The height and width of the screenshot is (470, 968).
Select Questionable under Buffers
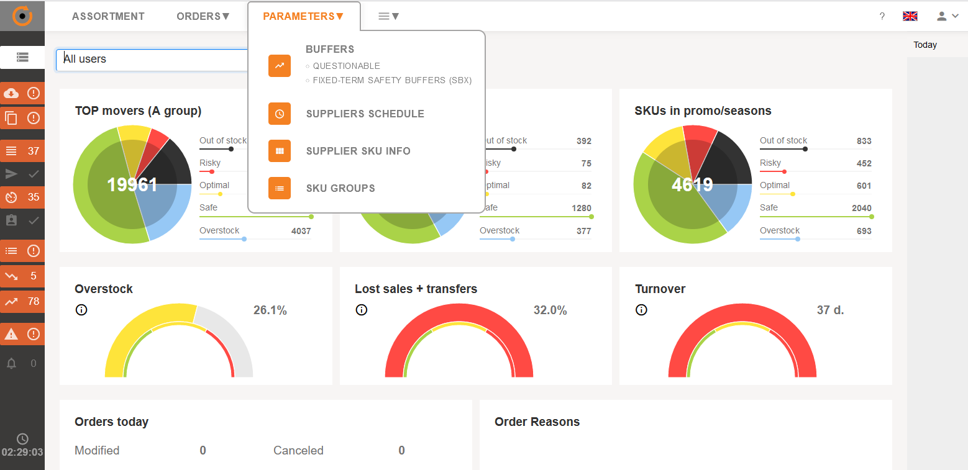coord(346,66)
